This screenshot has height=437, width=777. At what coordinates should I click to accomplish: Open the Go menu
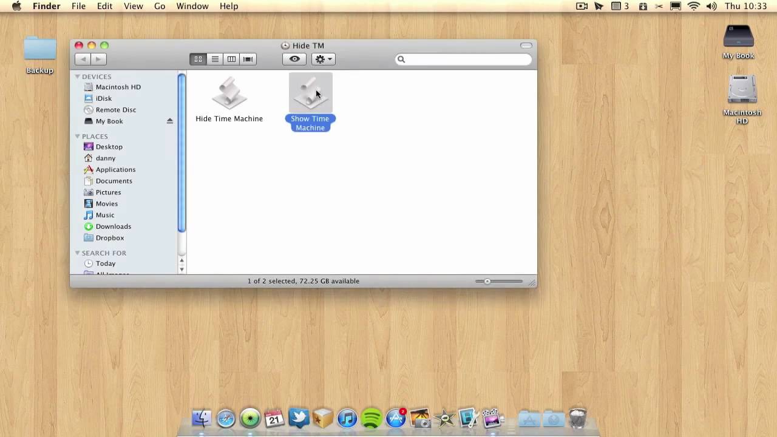coord(159,6)
